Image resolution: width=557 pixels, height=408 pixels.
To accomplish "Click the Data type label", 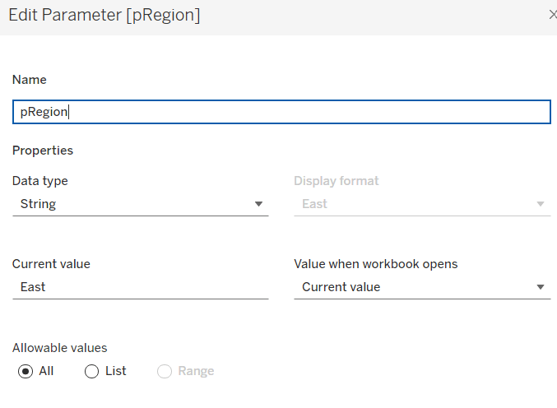I will [40, 181].
